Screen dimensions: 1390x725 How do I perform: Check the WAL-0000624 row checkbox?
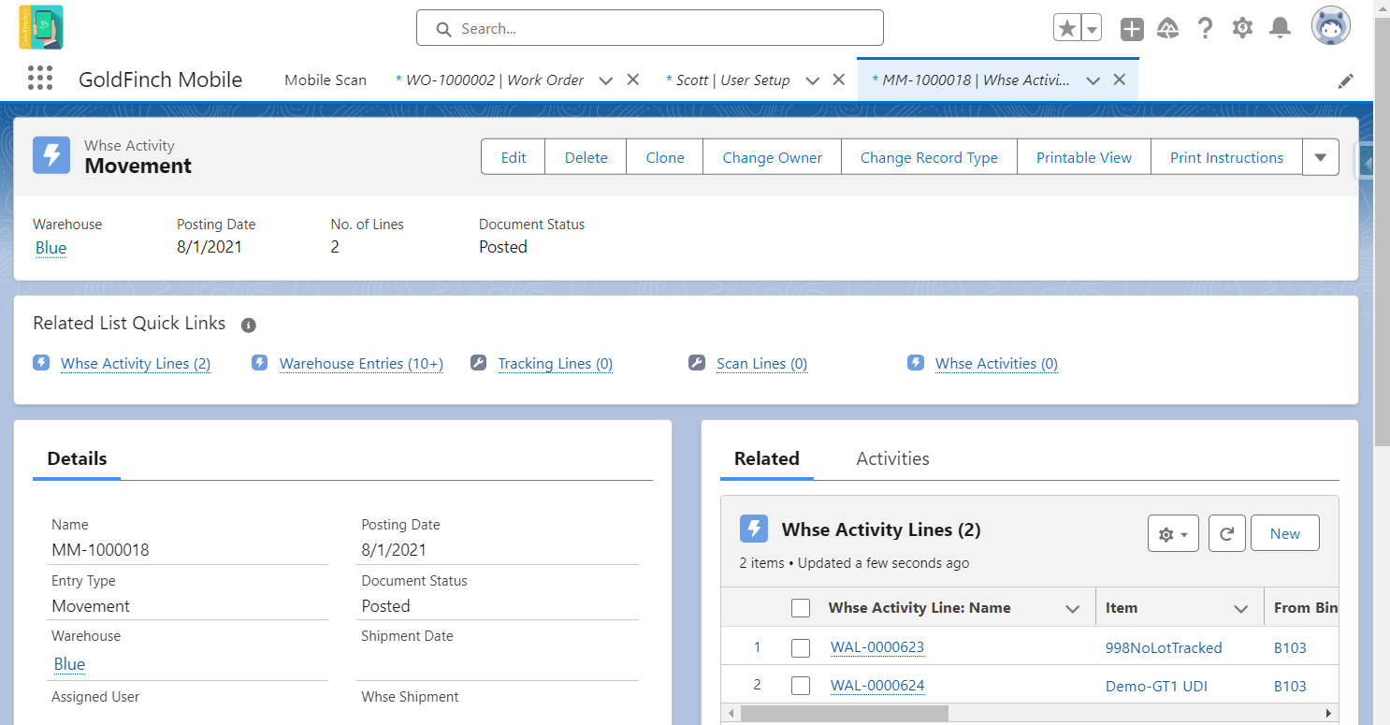click(x=801, y=686)
